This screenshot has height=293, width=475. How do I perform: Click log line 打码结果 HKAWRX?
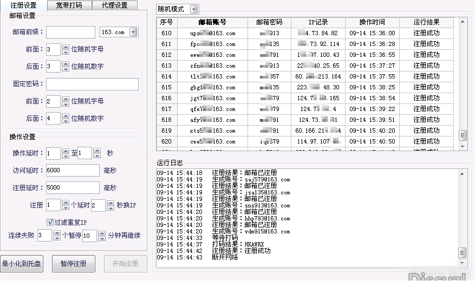click(210, 244)
